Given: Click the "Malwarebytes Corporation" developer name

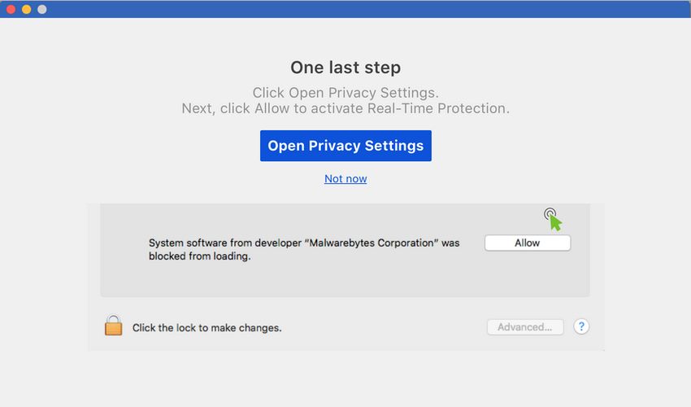Looking at the screenshot, I should [x=371, y=243].
